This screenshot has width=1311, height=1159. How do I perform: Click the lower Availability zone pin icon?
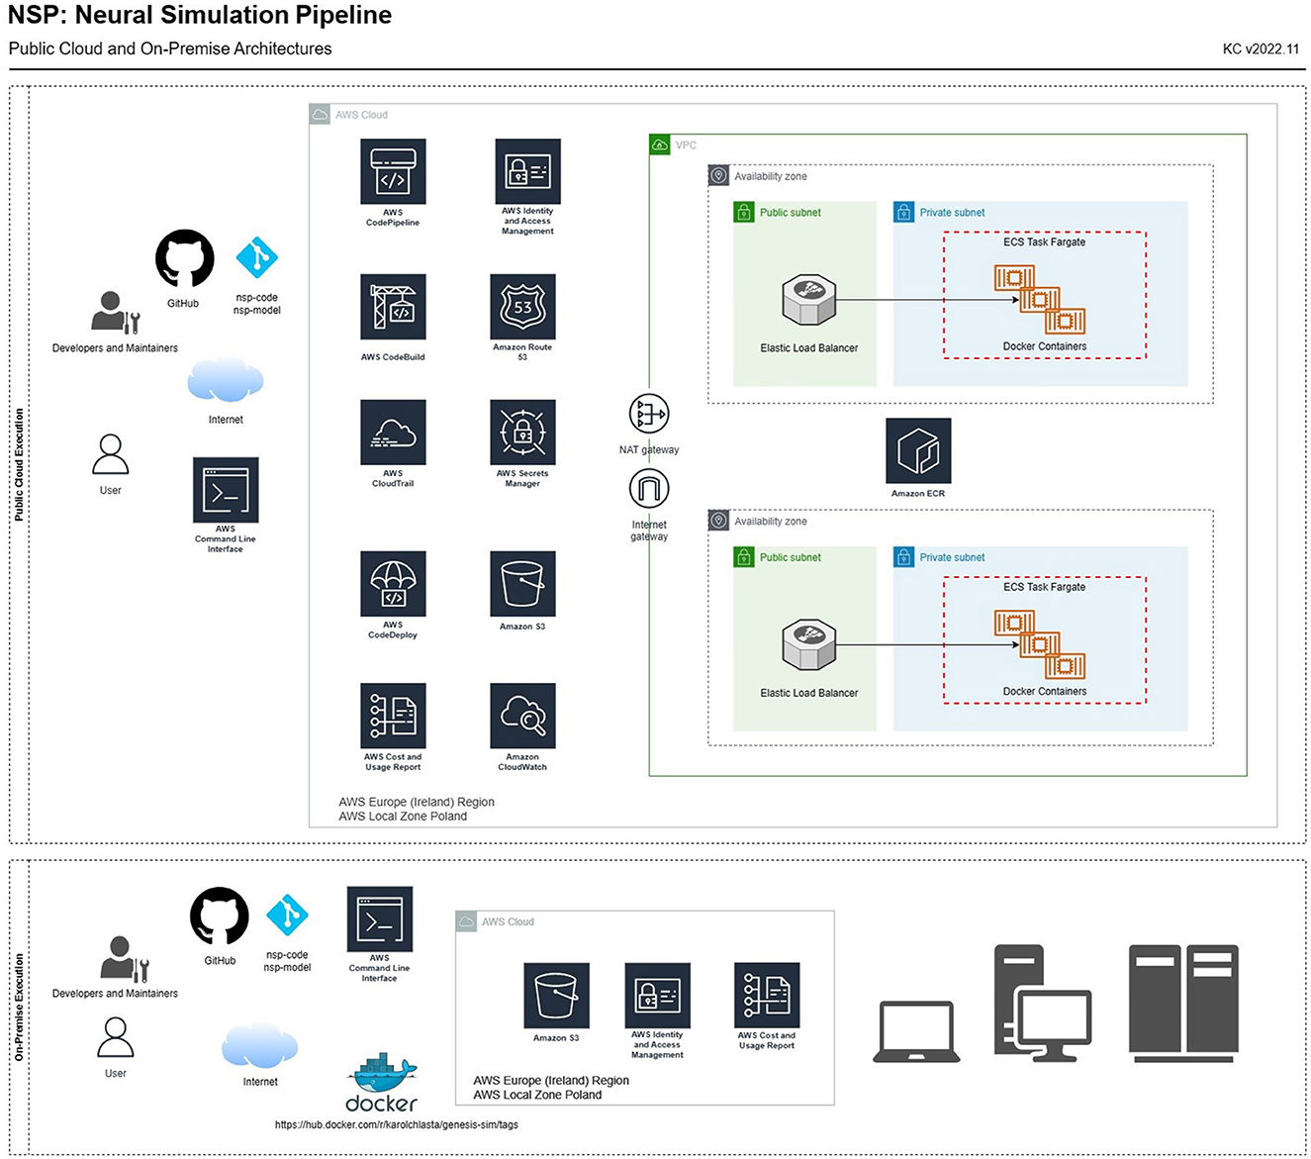tap(718, 521)
